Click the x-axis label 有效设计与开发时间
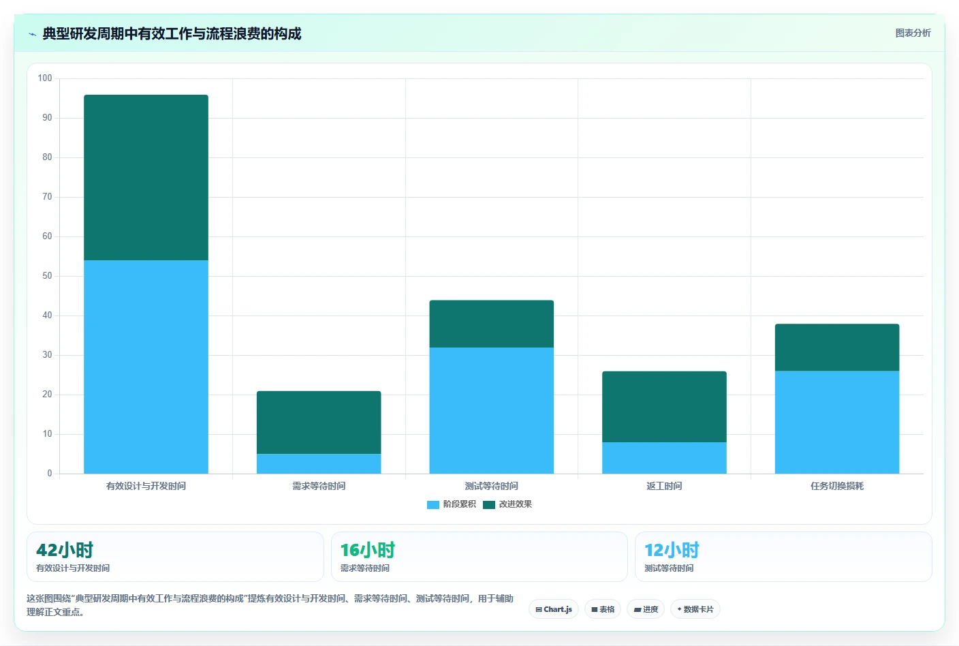Viewport: 959px width, 646px height. (146, 486)
